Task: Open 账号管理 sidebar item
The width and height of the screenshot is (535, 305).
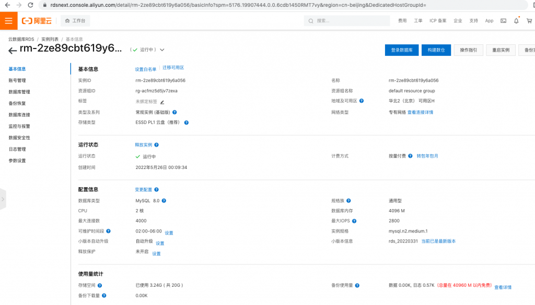Action: 17,80
